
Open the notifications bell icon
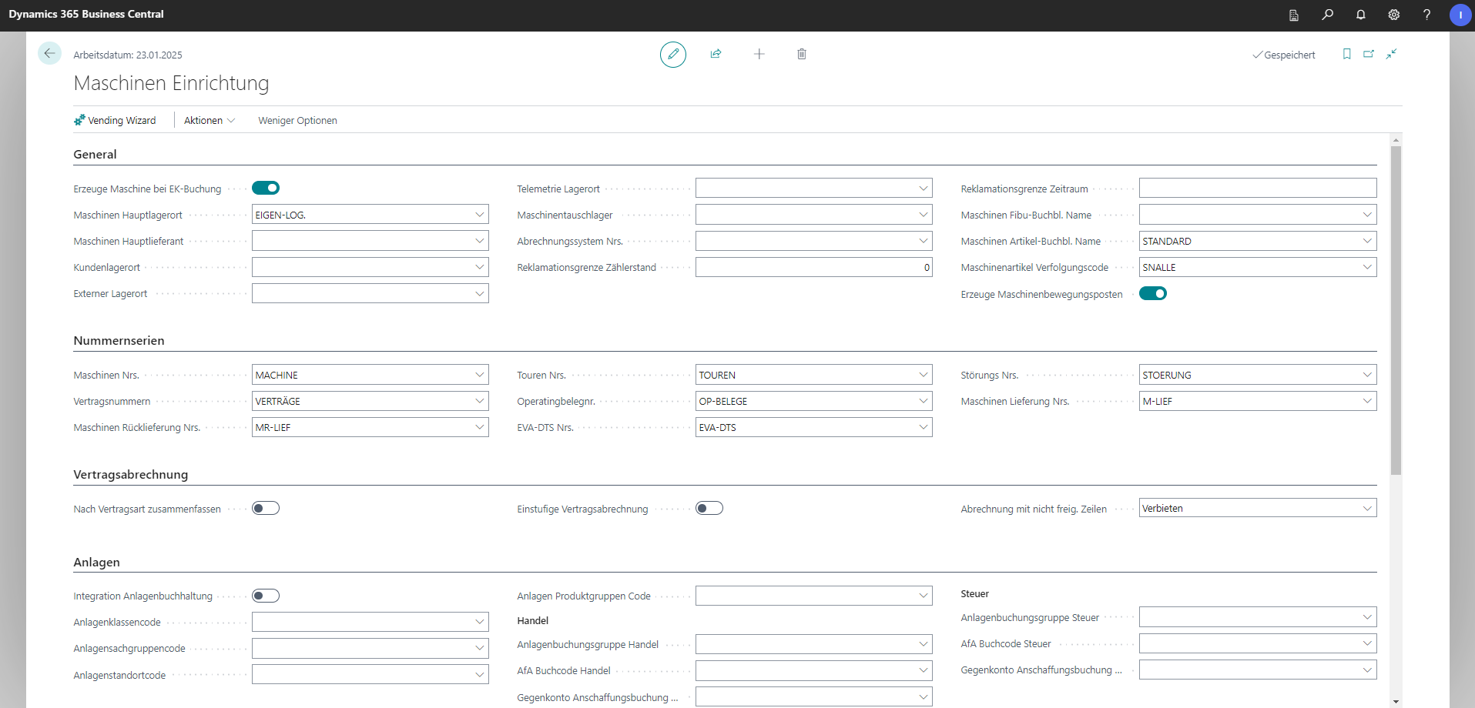click(1360, 15)
